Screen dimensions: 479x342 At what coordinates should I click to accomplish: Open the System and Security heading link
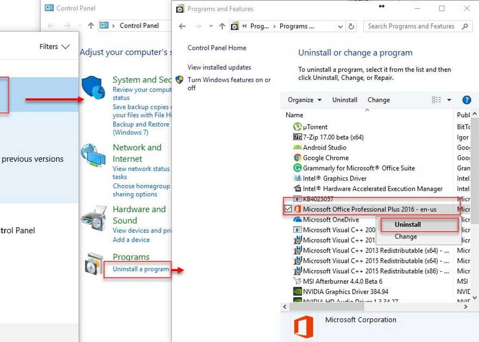pos(142,80)
